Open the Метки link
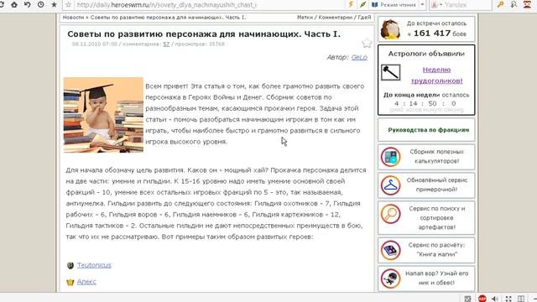The image size is (537, 302). tap(305, 17)
